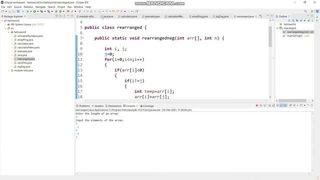Expand JRE System Library node

click(5, 24)
